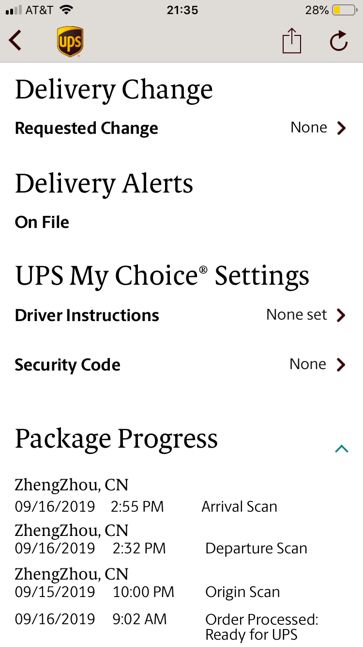Tap the Arrival Scan progress entry
Image resolution: width=363 pixels, height=647 pixels.
click(x=240, y=507)
